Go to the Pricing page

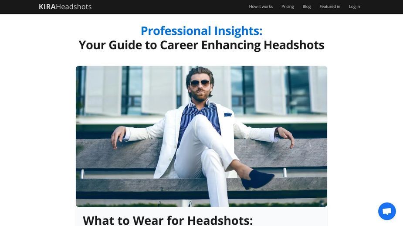pos(288,7)
